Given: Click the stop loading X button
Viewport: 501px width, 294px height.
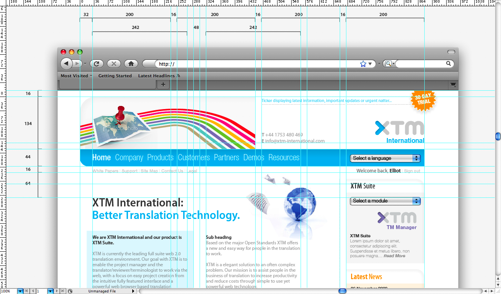Looking at the screenshot, I should coord(114,63).
